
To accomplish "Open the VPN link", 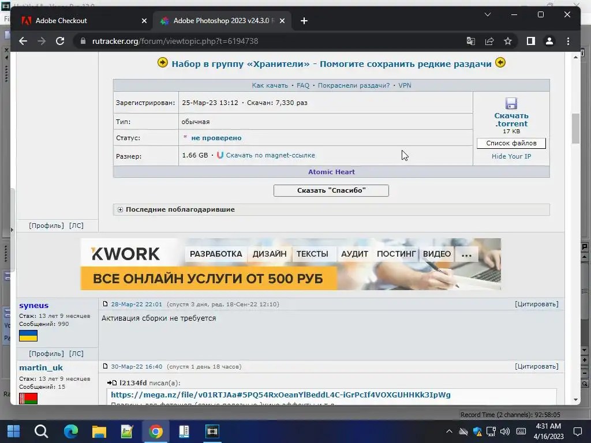I will 405,85.
